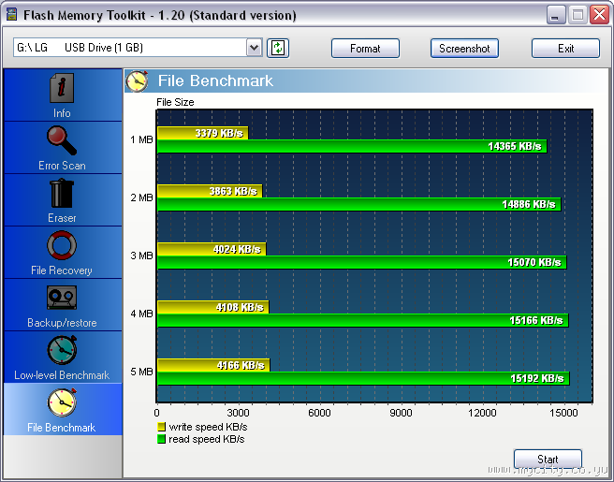Click the 1 MB read speed bar
This screenshot has height=482, width=614.
(351, 147)
